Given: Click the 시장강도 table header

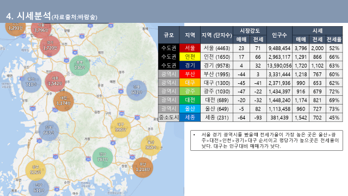Looking at the screenshot, I should tap(250, 30).
